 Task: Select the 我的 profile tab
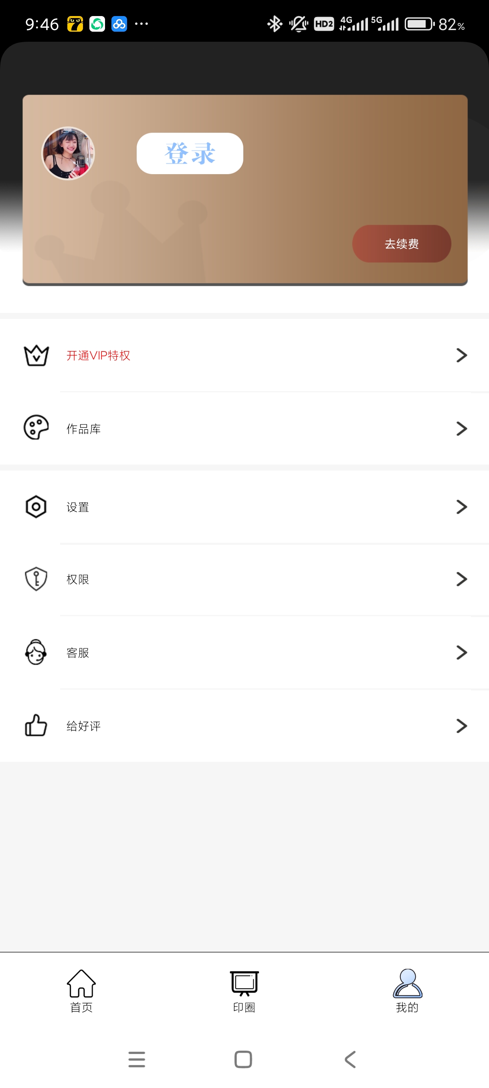[407, 991]
